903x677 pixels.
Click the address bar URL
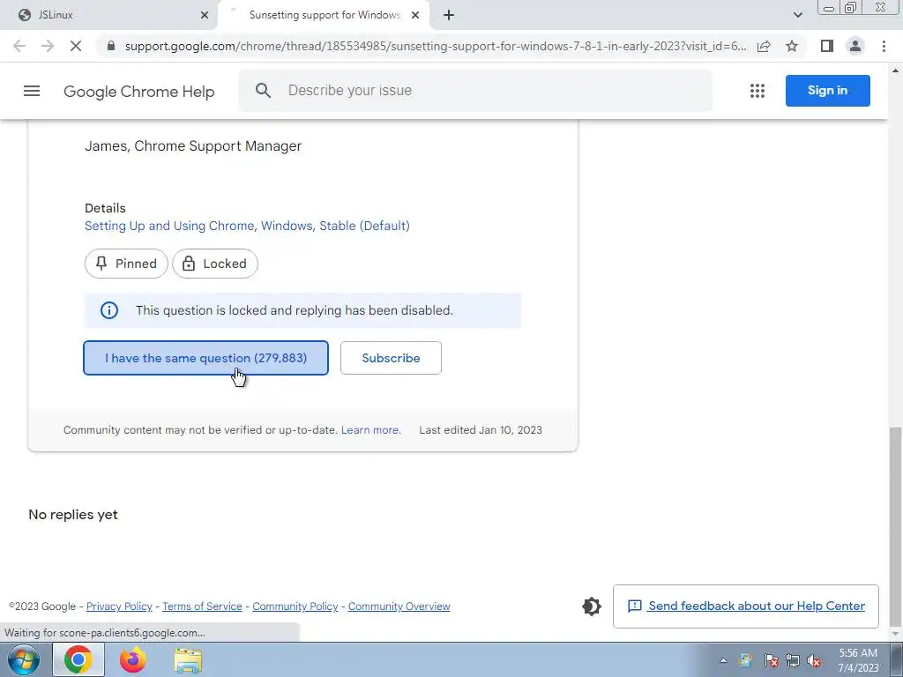pyautogui.click(x=435, y=46)
